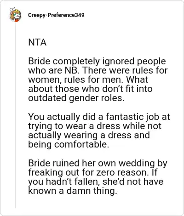
Task: Click the phrase "known a damn thing."
Action: click(73, 191)
